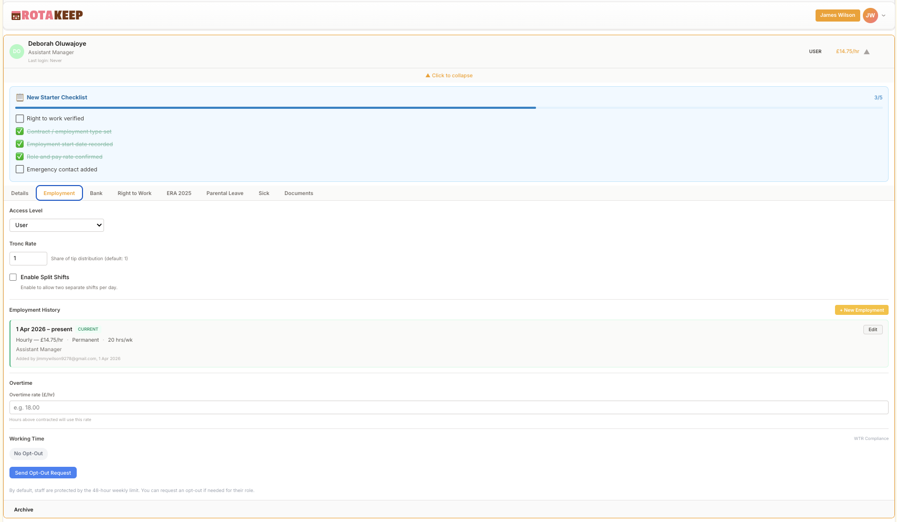Go to the Sick tab
The height and width of the screenshot is (522, 897).
(264, 193)
